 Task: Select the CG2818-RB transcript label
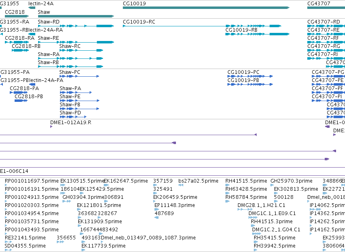tap(26, 47)
